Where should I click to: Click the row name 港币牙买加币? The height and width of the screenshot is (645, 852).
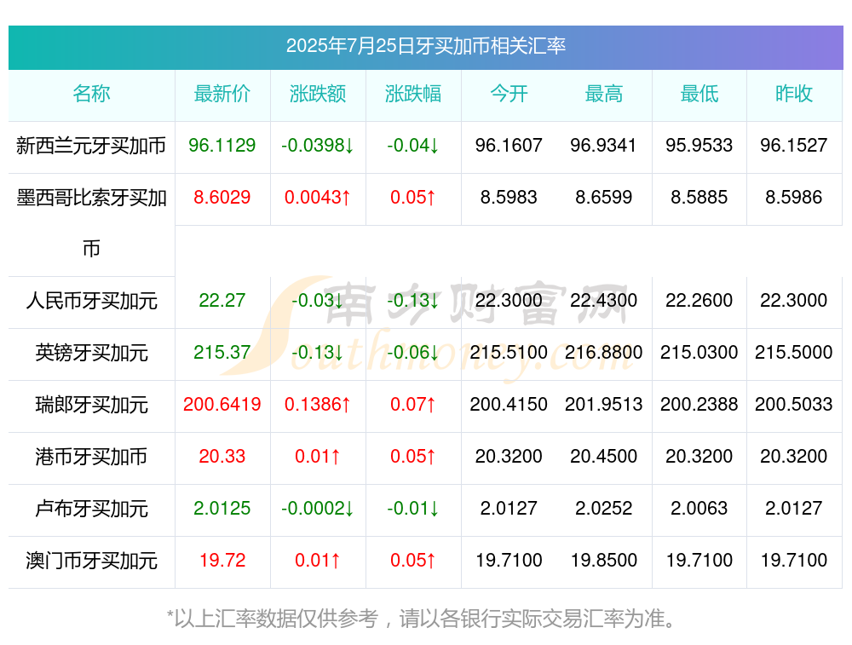tap(91, 457)
